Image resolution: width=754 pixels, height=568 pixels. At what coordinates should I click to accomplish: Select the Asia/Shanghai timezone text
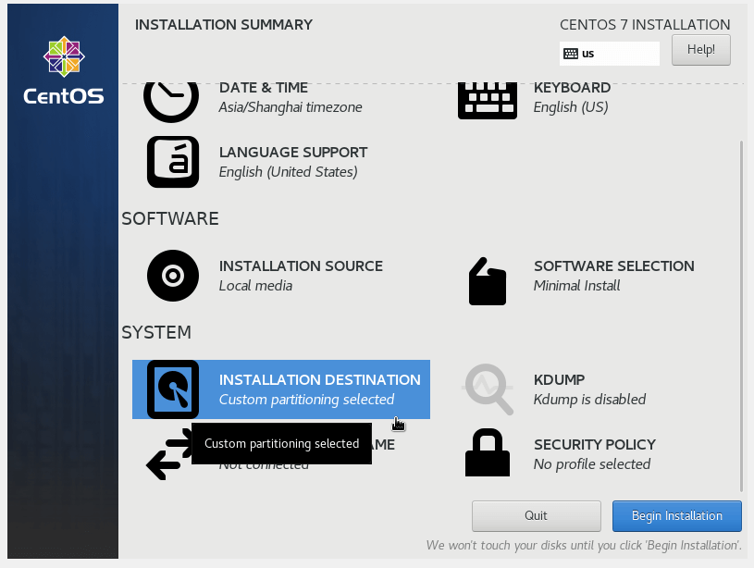[290, 107]
